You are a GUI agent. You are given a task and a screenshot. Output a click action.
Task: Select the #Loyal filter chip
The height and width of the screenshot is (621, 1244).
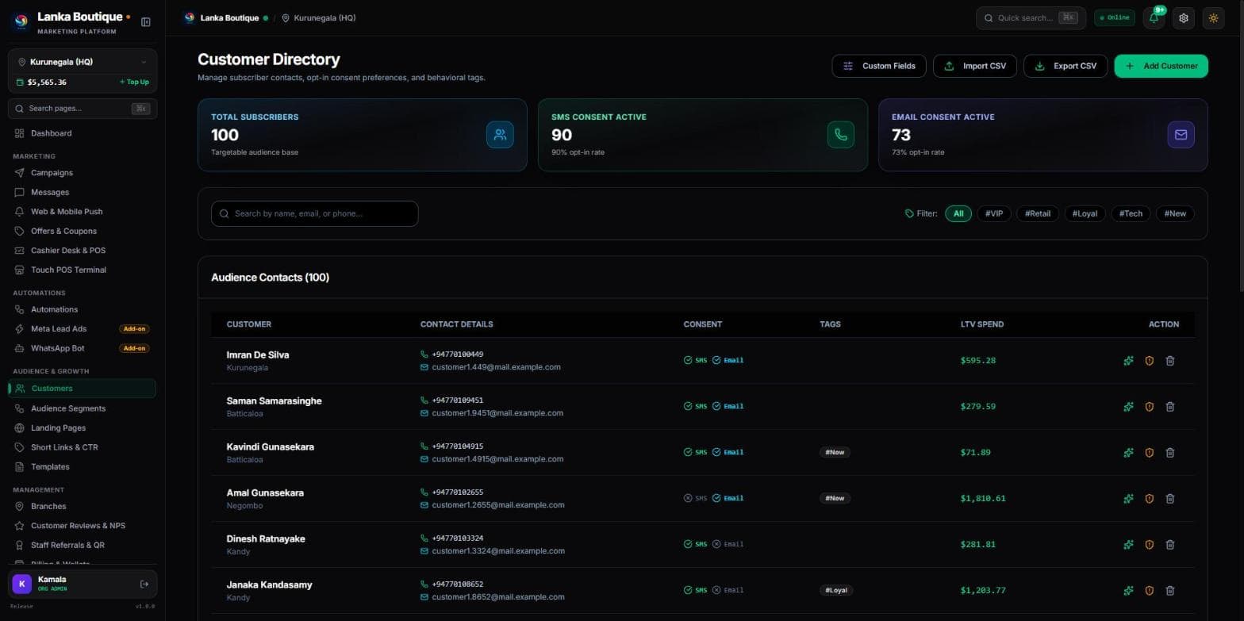pyautogui.click(x=1085, y=213)
